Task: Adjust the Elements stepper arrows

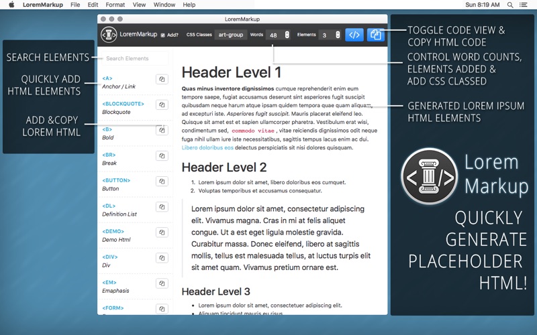Action: click(x=338, y=35)
